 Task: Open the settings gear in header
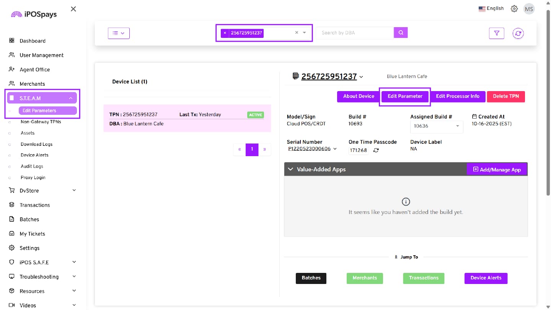[514, 9]
